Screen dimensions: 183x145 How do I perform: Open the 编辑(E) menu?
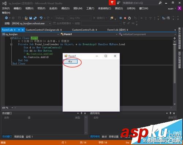[18, 8]
